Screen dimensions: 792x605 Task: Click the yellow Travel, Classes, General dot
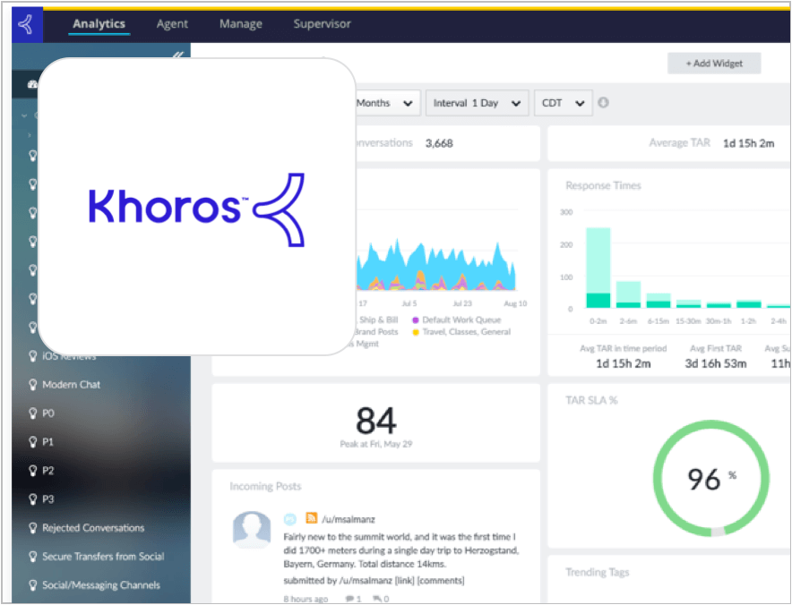416,333
